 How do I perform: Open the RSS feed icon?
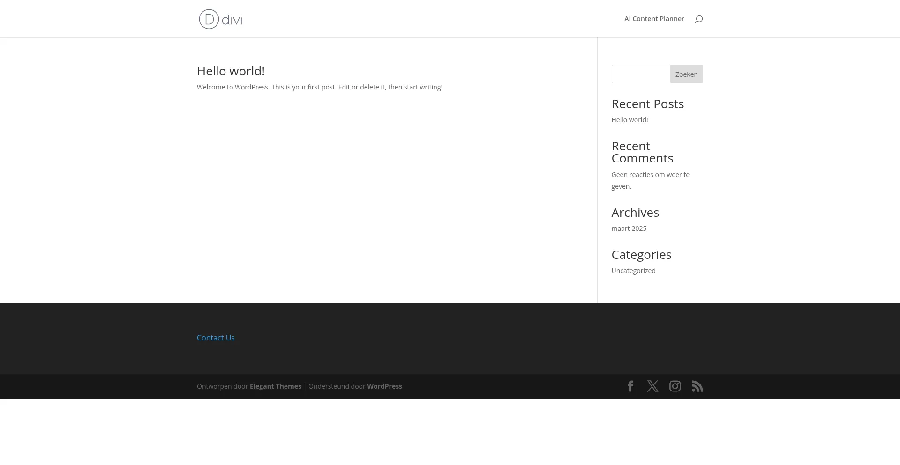pyautogui.click(x=697, y=386)
